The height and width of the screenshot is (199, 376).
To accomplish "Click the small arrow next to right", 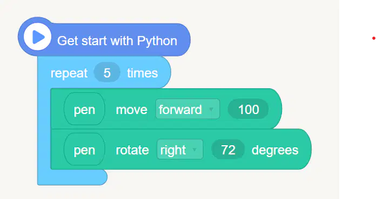I will 194,150.
